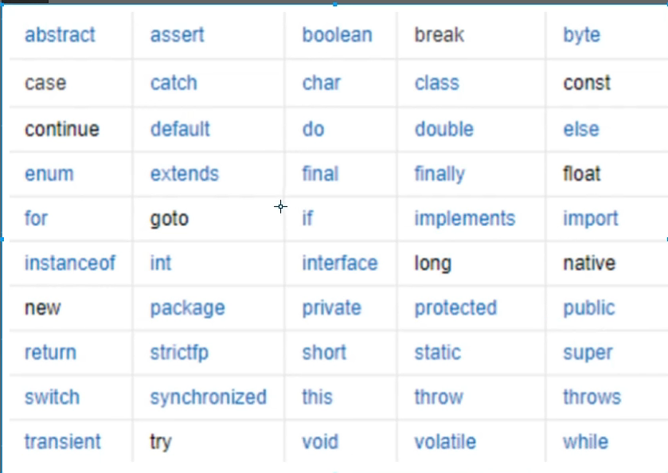
Task: Open the 'double' keyword link
Action: point(443,129)
